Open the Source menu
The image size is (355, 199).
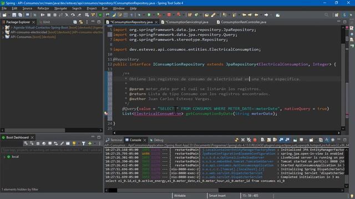click(x=27, y=8)
